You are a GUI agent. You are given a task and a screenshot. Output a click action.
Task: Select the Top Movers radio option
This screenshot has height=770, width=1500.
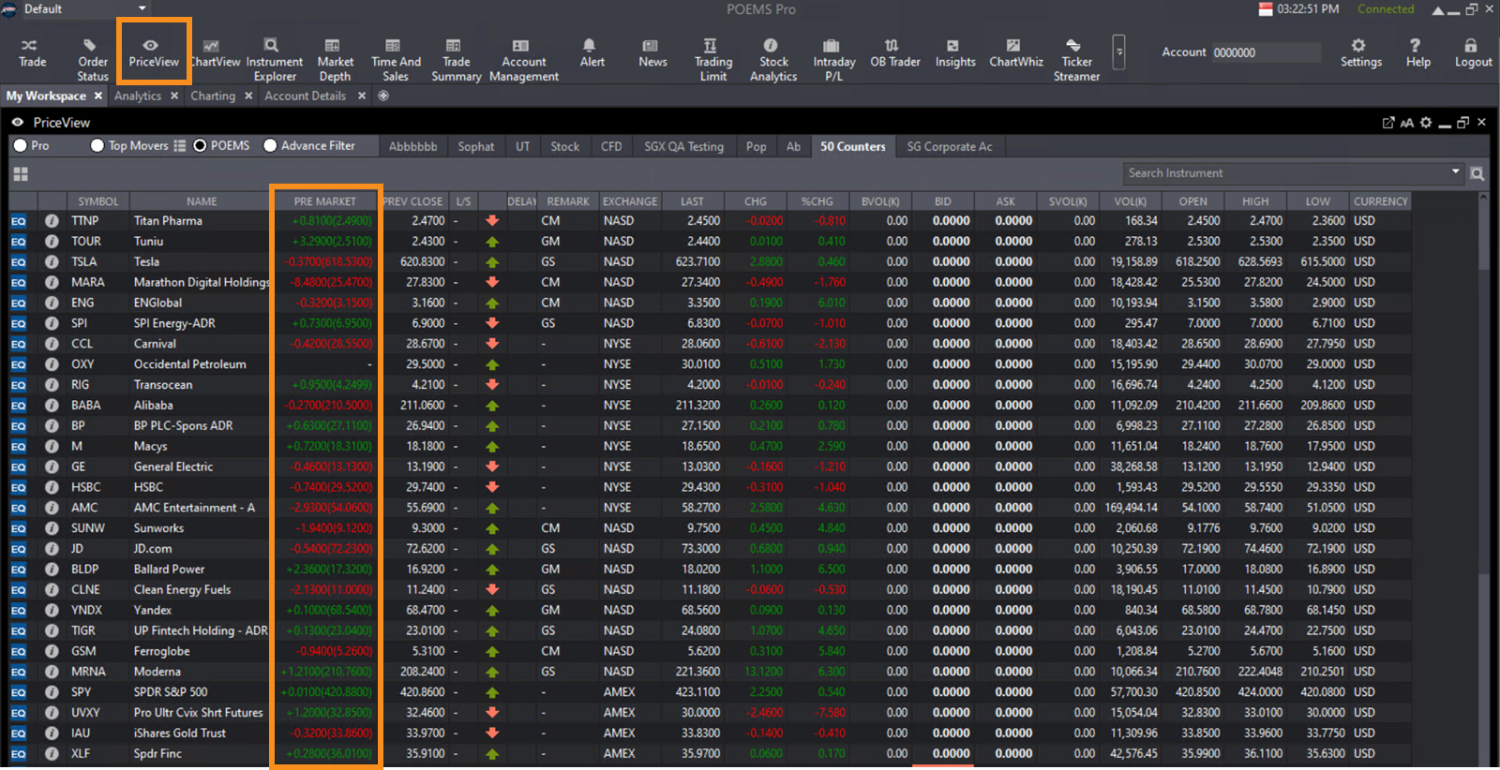click(x=97, y=146)
